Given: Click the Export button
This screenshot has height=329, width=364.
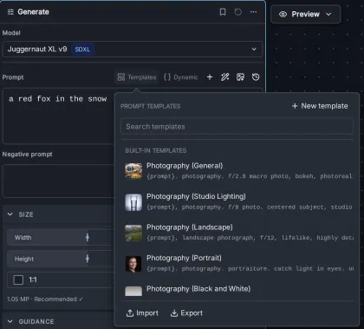Looking at the screenshot, I should [x=186, y=313].
